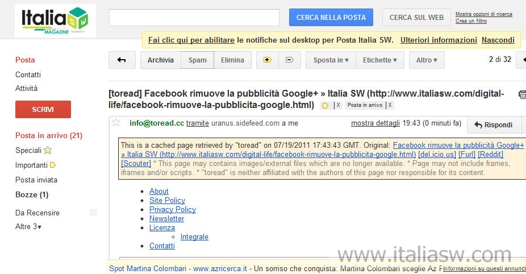This screenshot has width=526, height=274.
Task: Expand Altre 3 labels in sidebar
Action: 28,227
